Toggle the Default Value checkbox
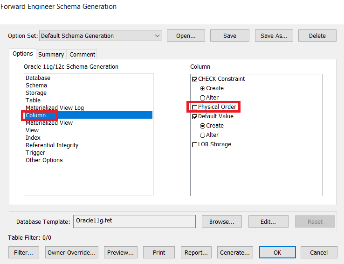The width and height of the screenshot is (344, 264). coord(195,116)
